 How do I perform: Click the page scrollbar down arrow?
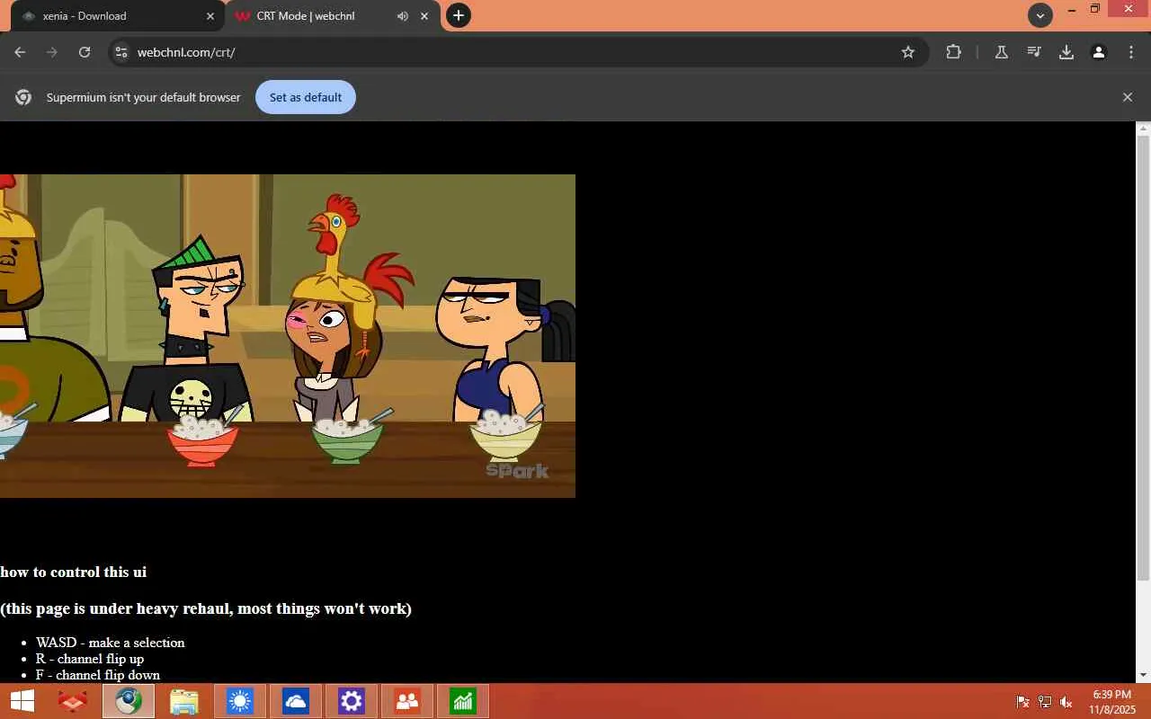[1144, 676]
